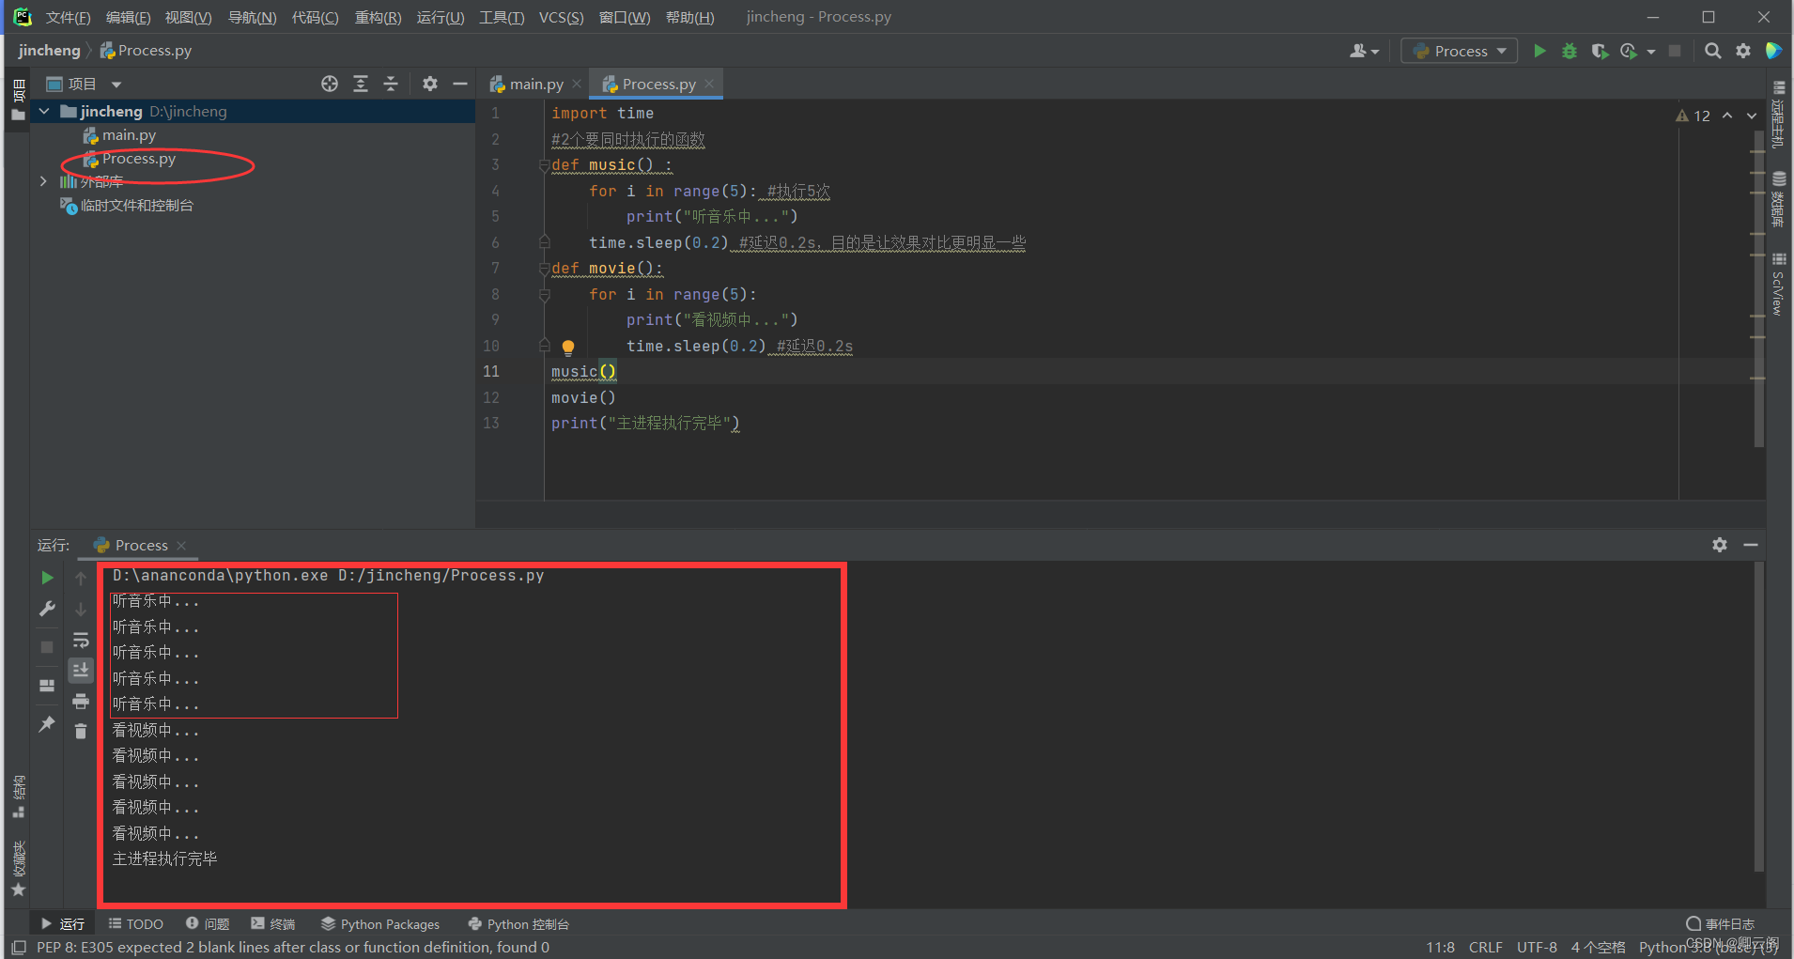
Task: Open the profiler run icon
Action: tap(1629, 51)
